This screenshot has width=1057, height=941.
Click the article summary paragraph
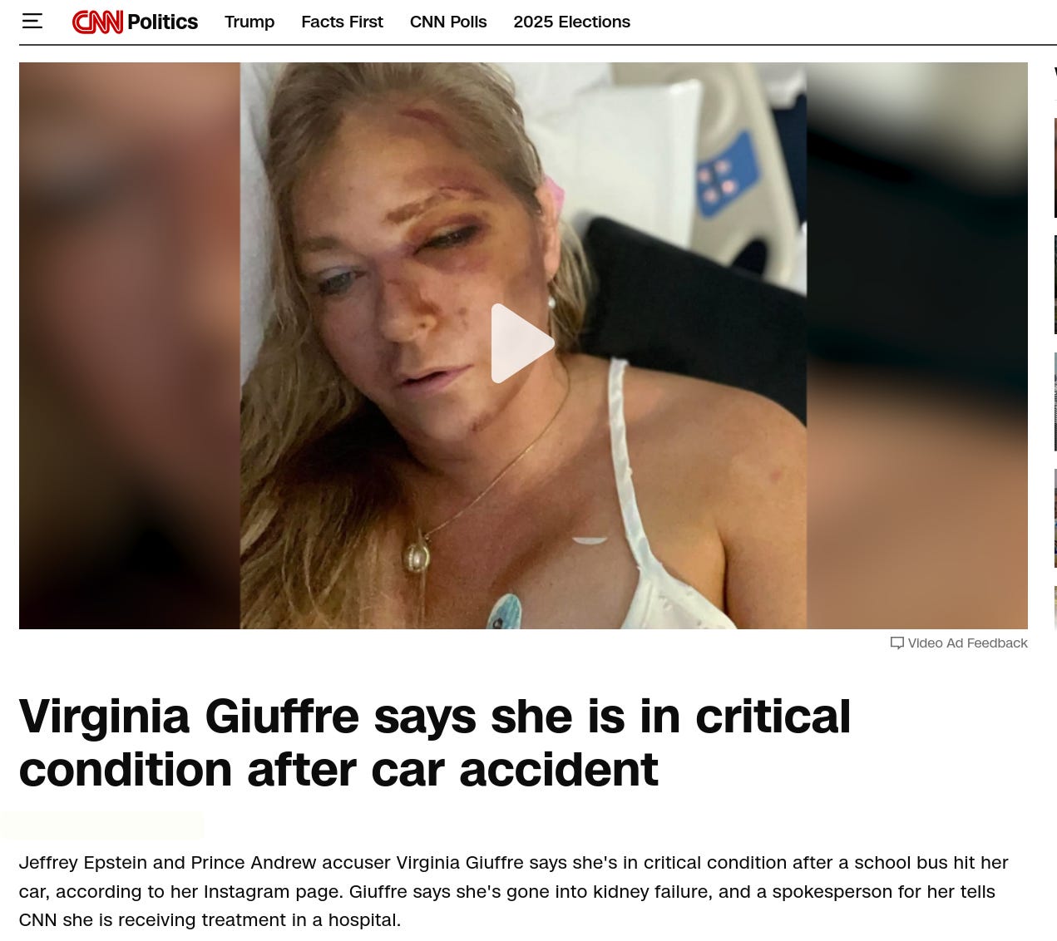[x=513, y=891]
